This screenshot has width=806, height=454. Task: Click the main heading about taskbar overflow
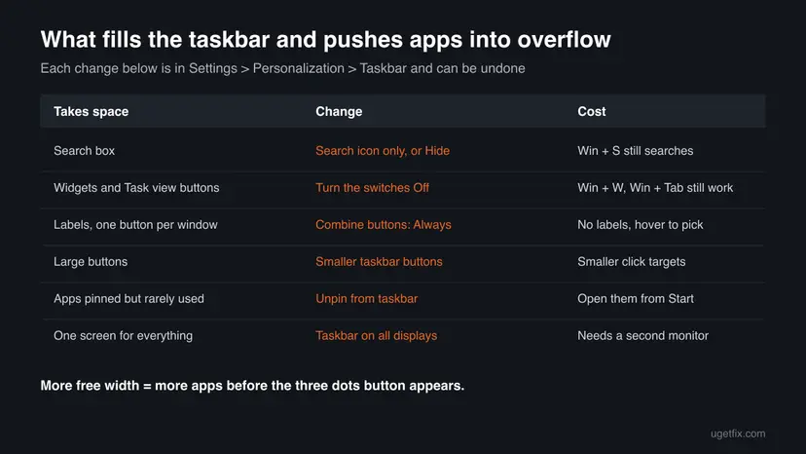pyautogui.click(x=325, y=40)
